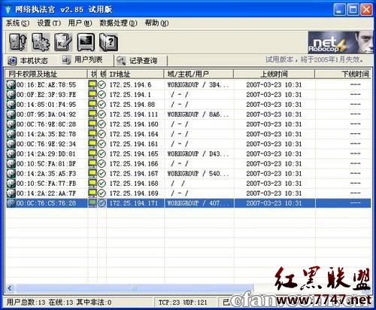The height and width of the screenshot is (310, 376).
Task: Click lock checkmark icon for 172.25.194.168
Action: [102, 184]
